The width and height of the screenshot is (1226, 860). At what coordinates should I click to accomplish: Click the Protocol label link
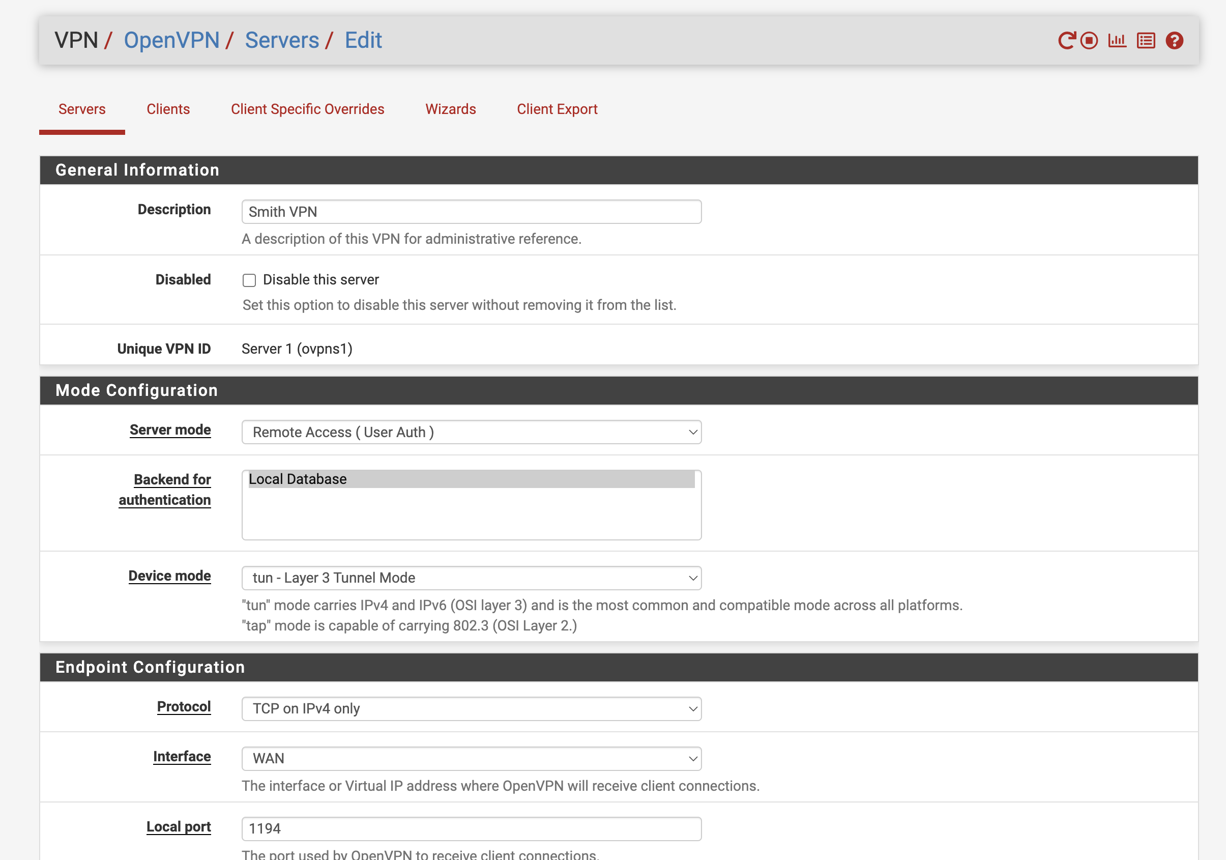click(184, 707)
